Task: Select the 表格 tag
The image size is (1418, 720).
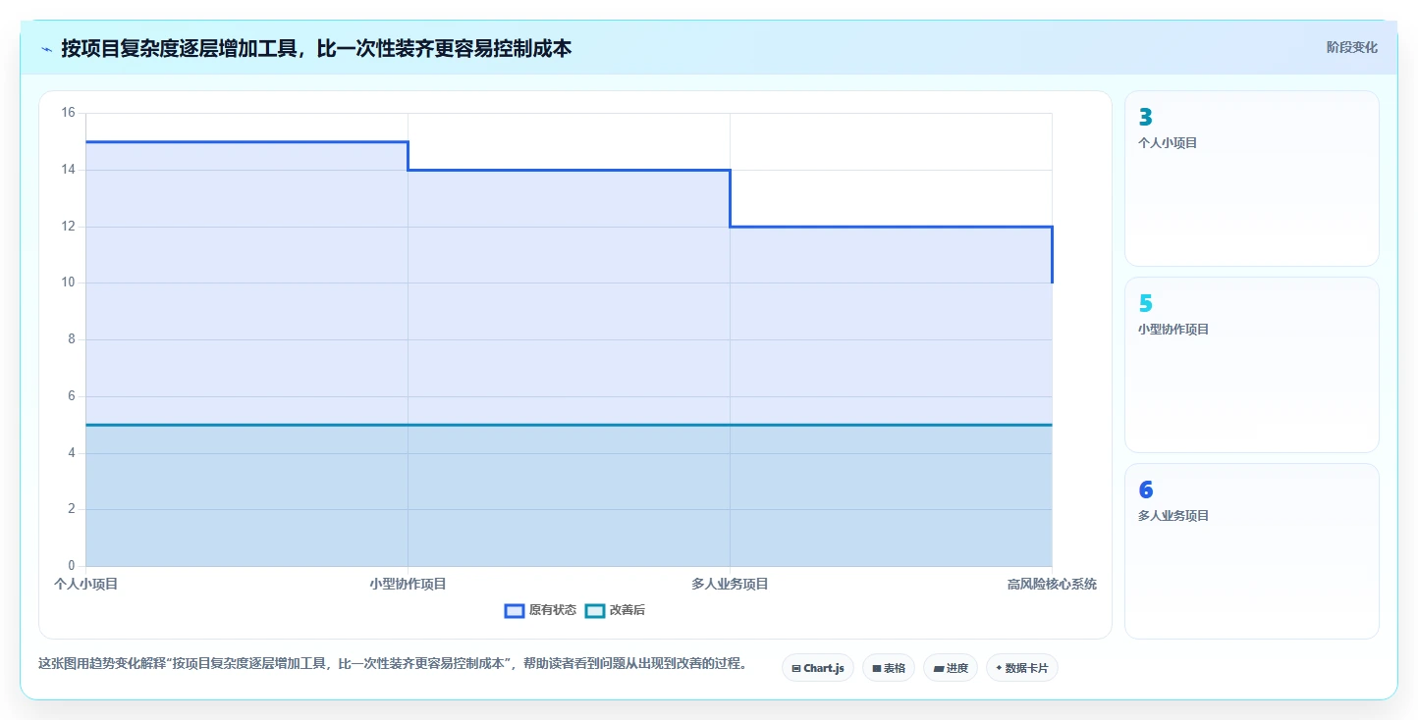Action: tap(889, 668)
